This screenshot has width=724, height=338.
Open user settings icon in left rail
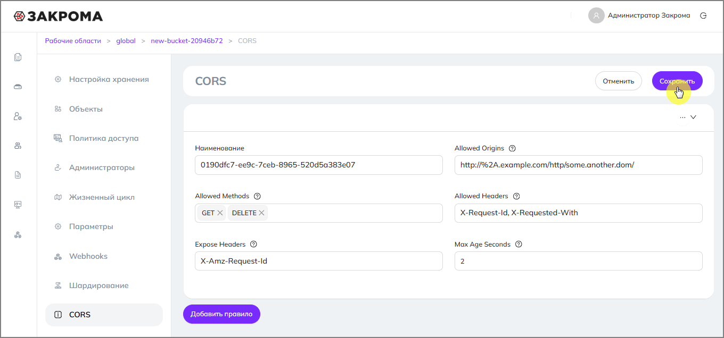(x=18, y=116)
